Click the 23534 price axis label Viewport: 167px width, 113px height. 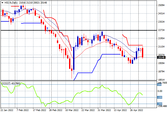tap(161, 22)
